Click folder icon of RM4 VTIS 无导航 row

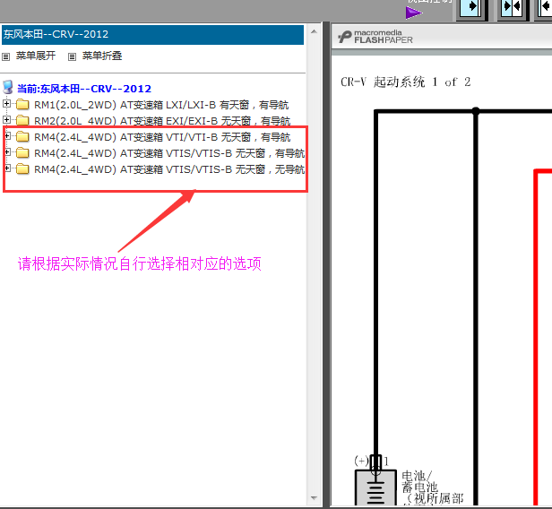pos(22,169)
